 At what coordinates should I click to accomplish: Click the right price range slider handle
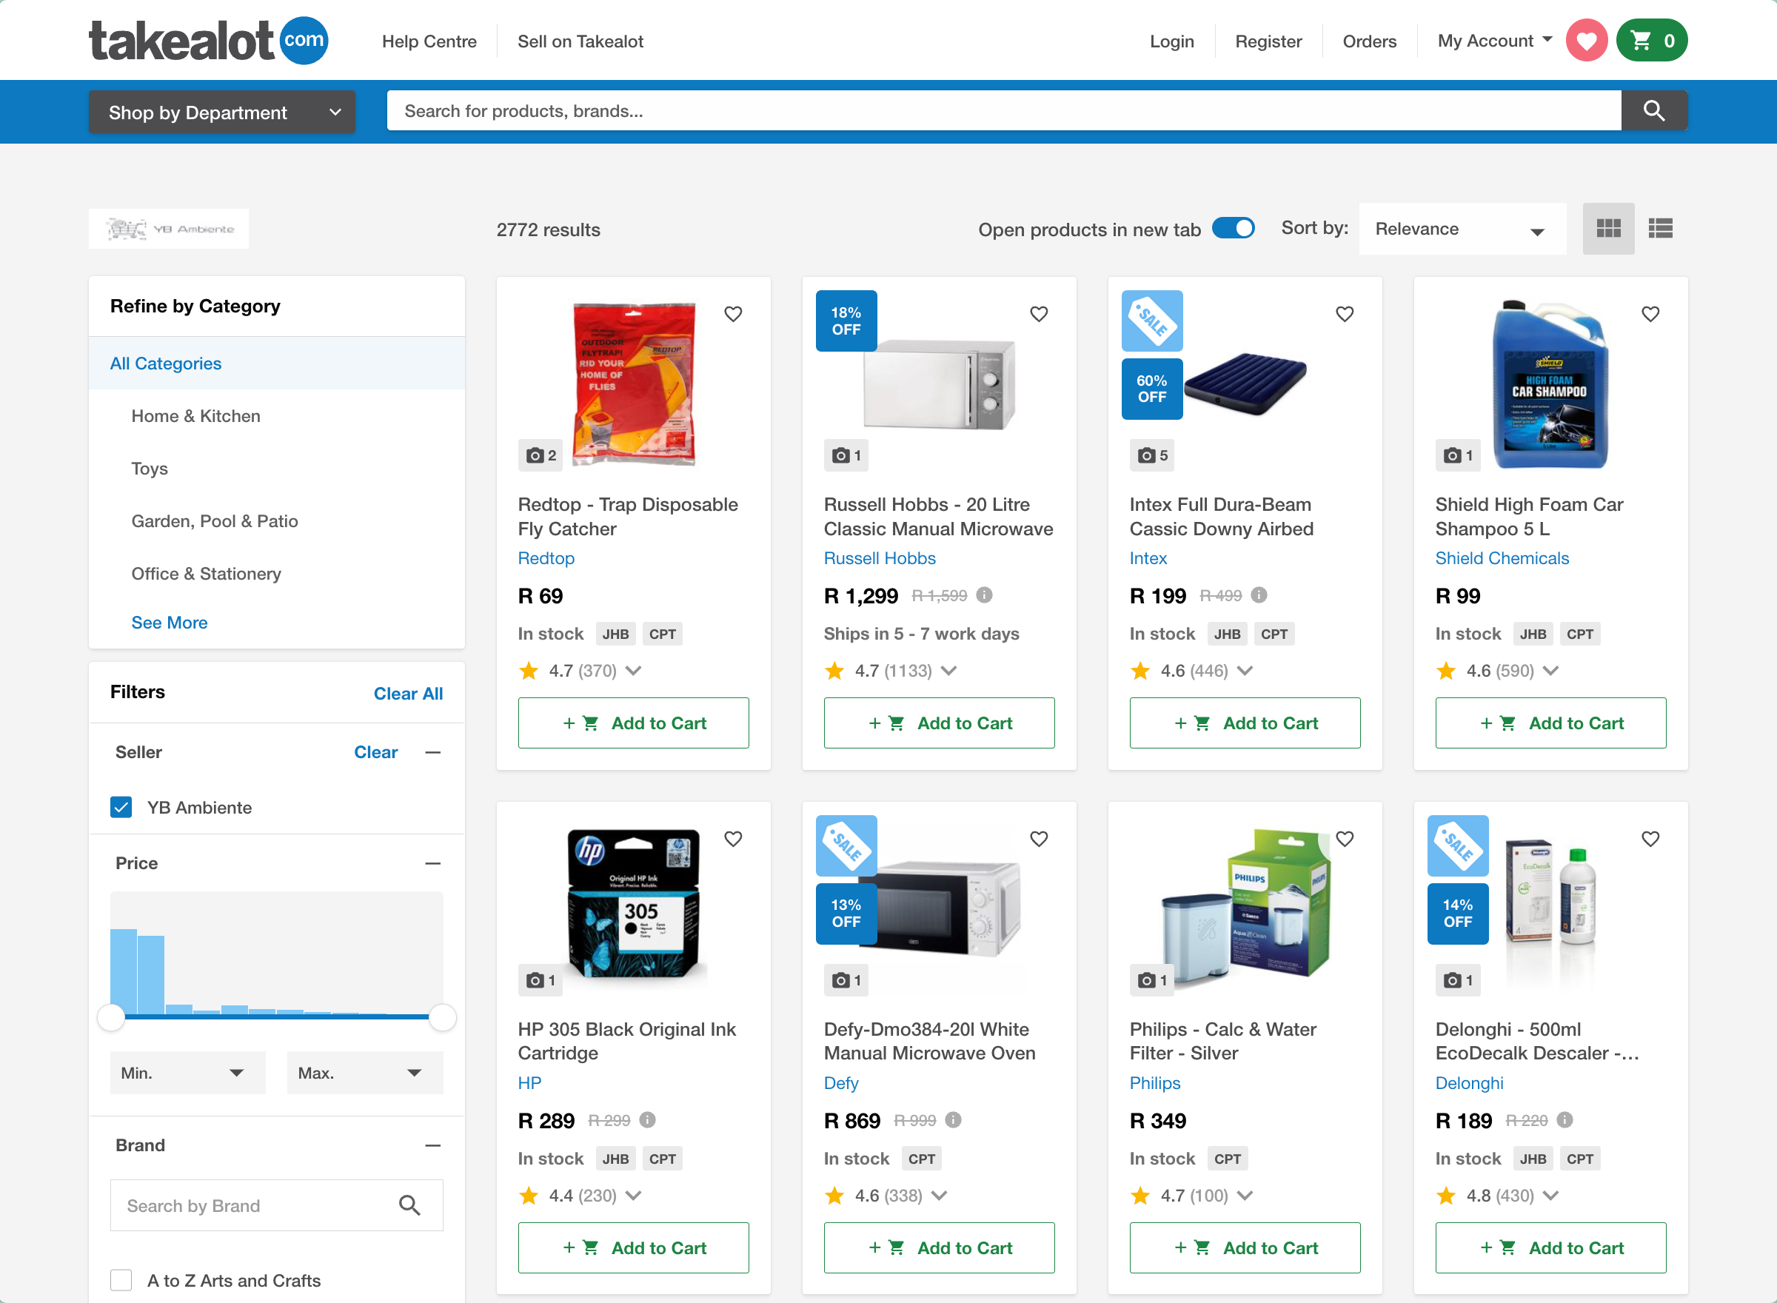click(443, 1017)
